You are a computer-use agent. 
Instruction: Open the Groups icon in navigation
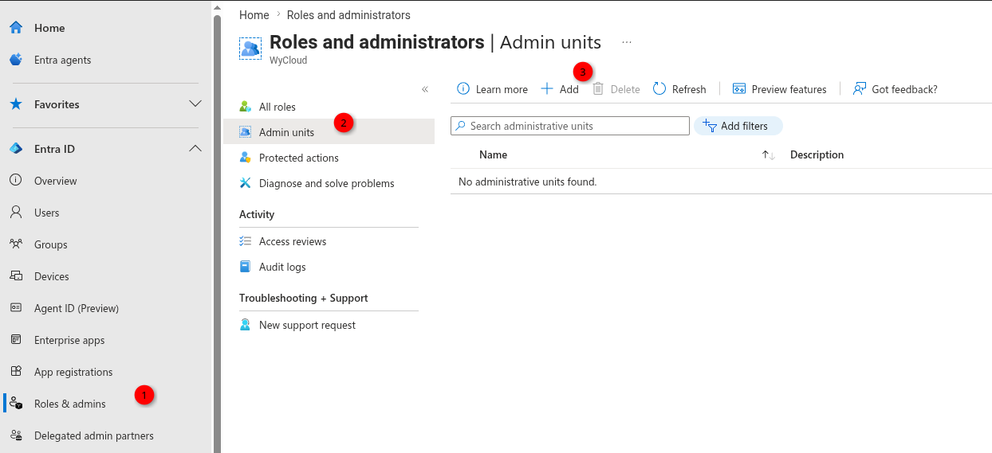click(16, 244)
